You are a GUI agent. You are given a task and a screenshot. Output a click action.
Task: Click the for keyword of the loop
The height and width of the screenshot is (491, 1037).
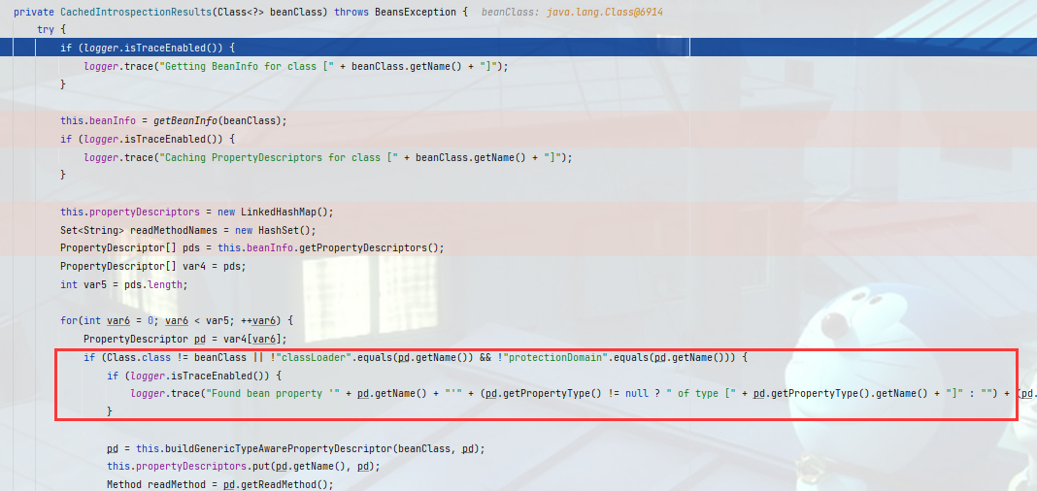[x=68, y=320]
